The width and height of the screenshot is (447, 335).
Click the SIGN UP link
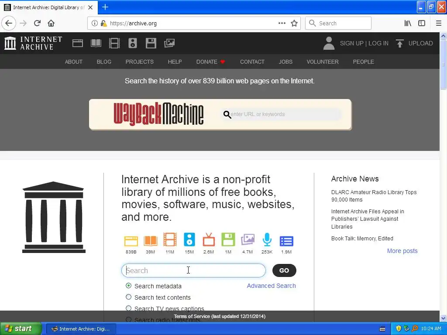[351, 43]
